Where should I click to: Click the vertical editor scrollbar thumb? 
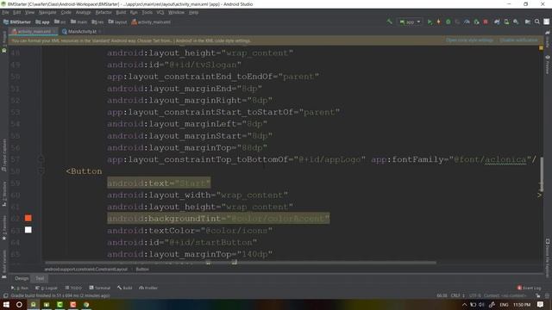point(542,174)
